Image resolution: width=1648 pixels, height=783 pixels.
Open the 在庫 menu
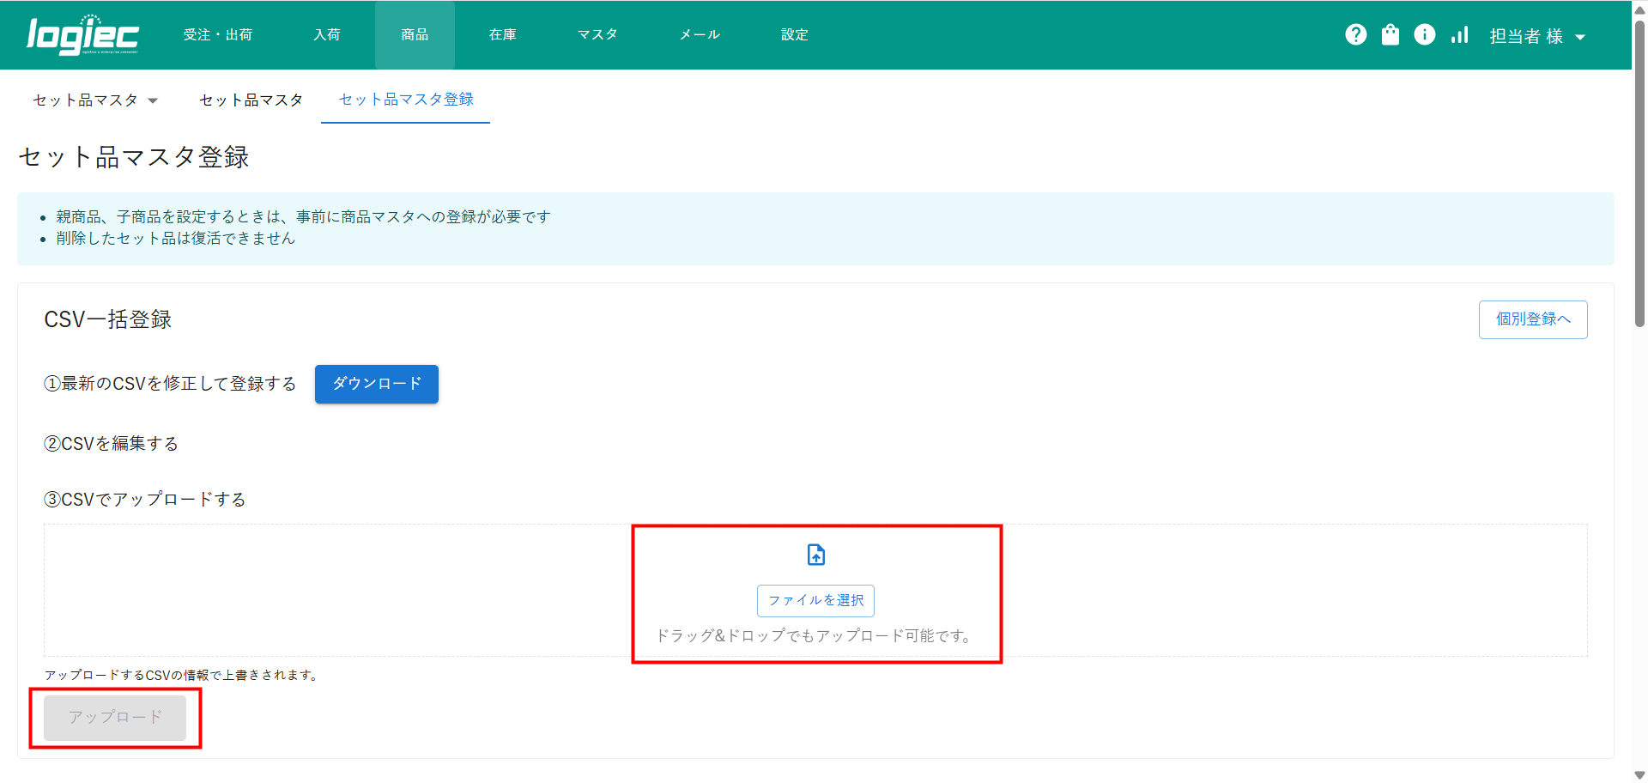(503, 35)
